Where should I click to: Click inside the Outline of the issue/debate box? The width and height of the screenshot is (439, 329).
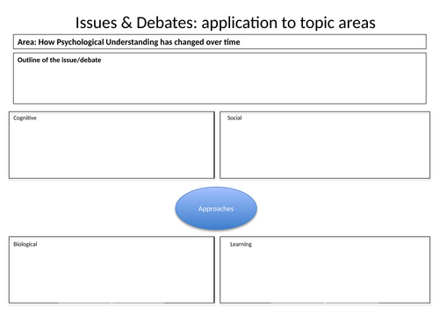219,78
